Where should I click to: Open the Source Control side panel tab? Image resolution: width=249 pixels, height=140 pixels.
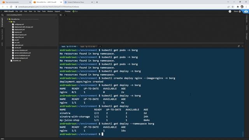(x=2, y=35)
